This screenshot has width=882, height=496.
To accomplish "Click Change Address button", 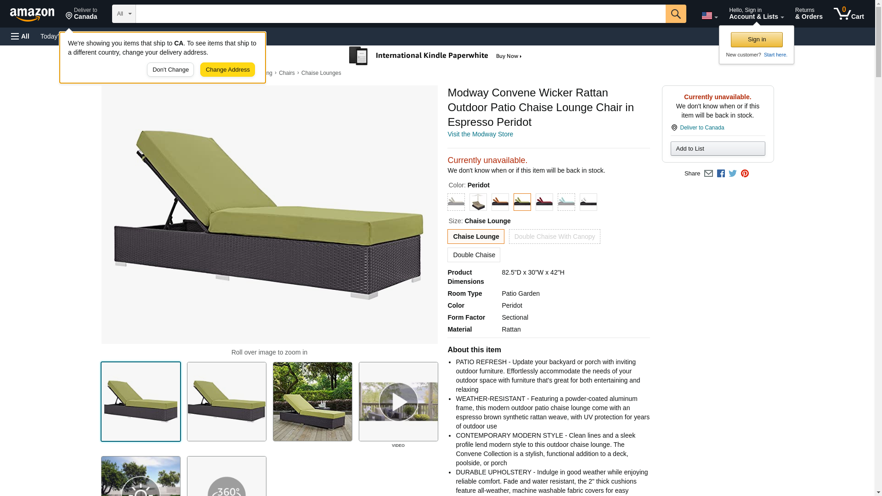I will (x=227, y=70).
